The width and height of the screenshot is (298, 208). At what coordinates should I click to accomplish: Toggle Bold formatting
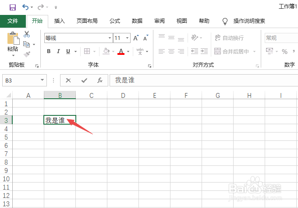point(49,51)
